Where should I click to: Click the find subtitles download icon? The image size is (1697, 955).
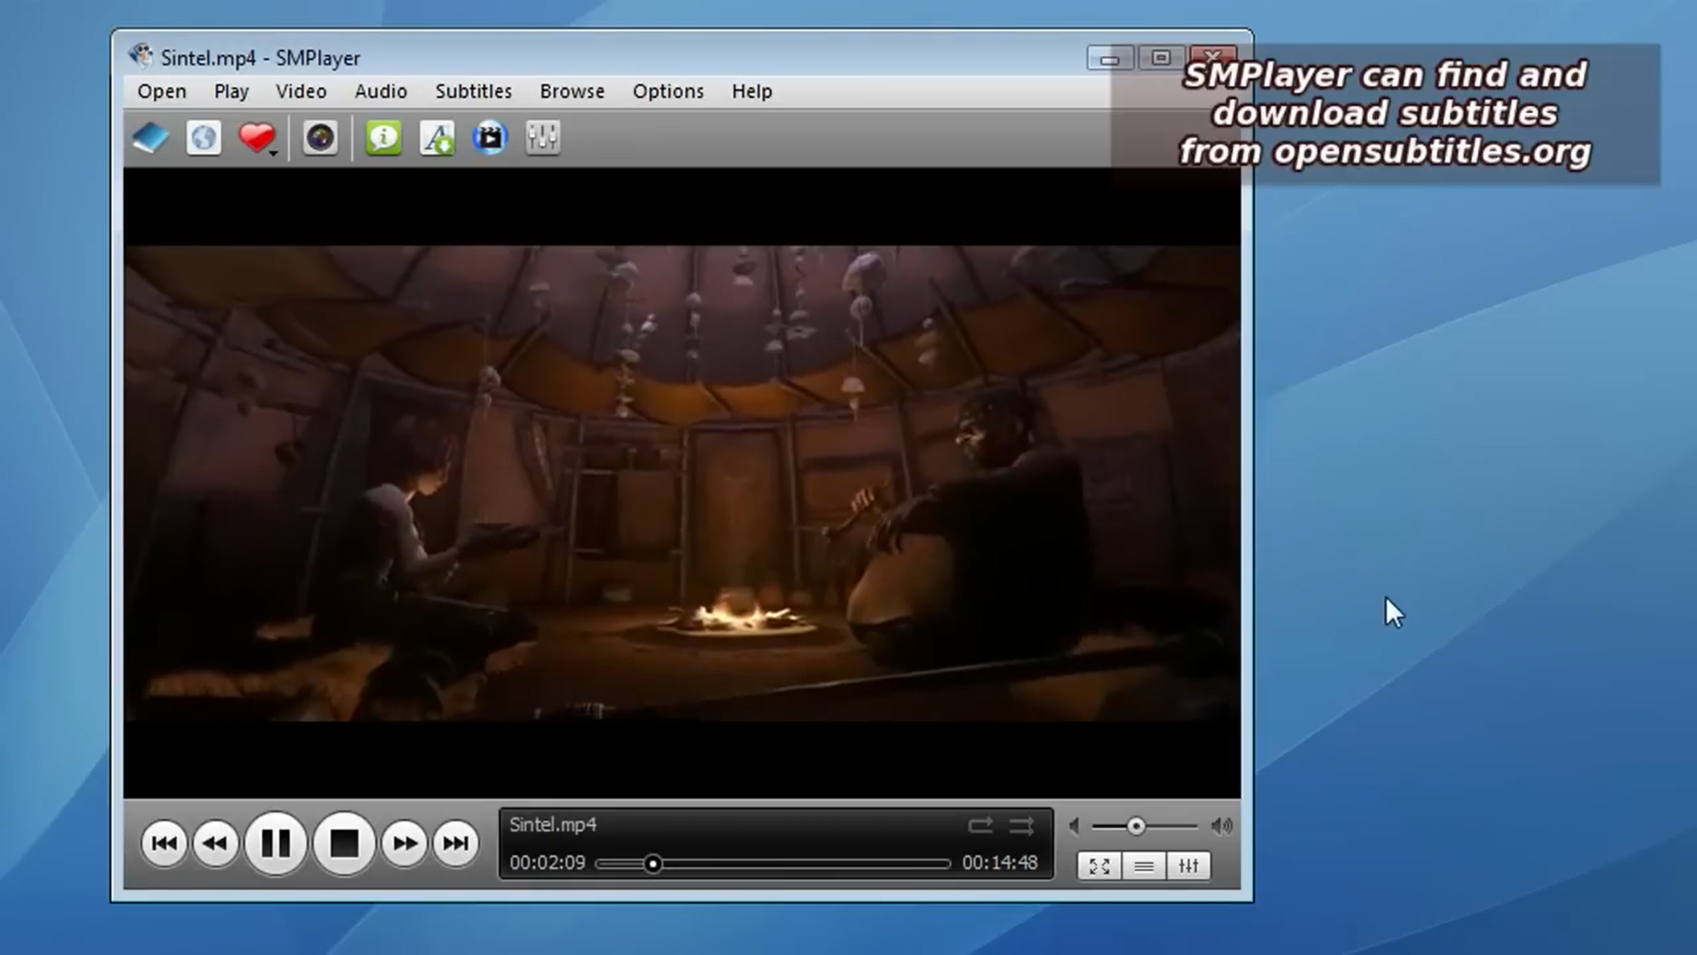point(437,139)
